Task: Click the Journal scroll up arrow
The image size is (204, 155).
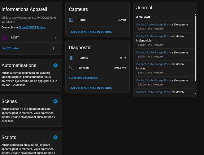Action: [x=196, y=15]
